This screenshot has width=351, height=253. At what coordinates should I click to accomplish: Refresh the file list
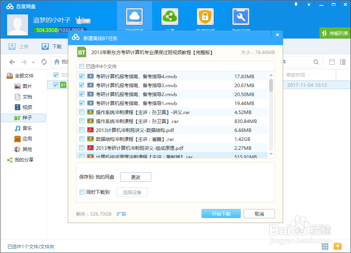pyautogui.click(x=44, y=62)
